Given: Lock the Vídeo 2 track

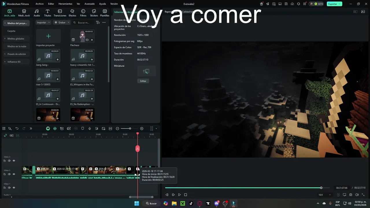Looking at the screenshot, I should [x=5, y=174].
